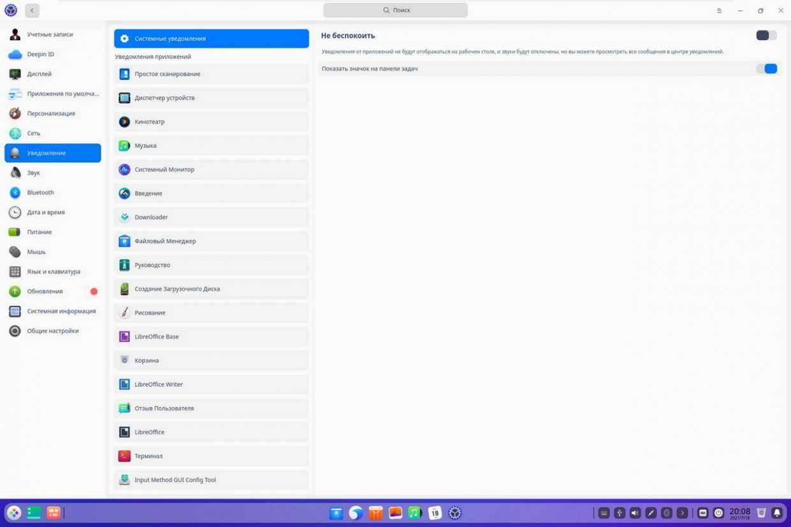Viewport: 791px width, 527px height.
Task: Open the Персонализация section
Action: tap(52, 113)
